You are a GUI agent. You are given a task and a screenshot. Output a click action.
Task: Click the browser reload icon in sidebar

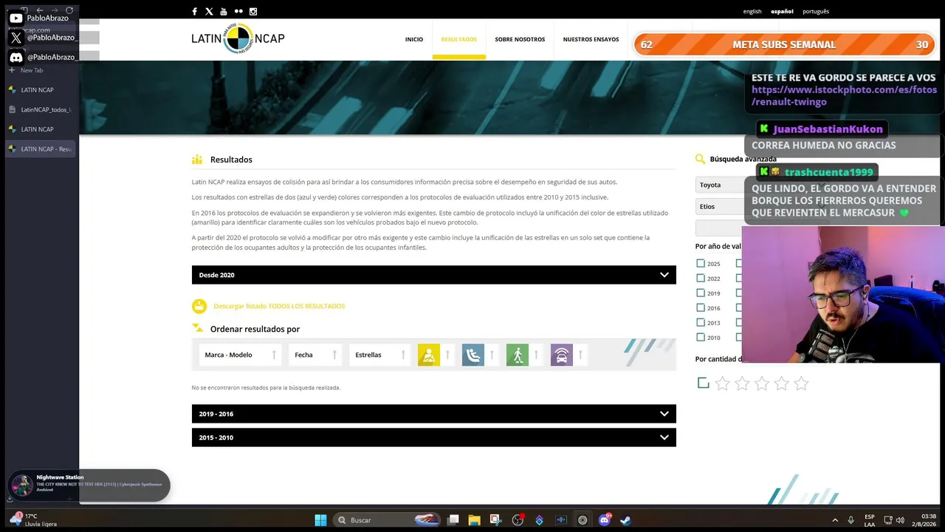click(x=69, y=10)
